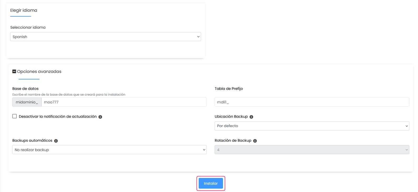Open the Seleccionar idioma dropdown showing Spanish
This screenshot has width=418, height=192.
(x=105, y=37)
